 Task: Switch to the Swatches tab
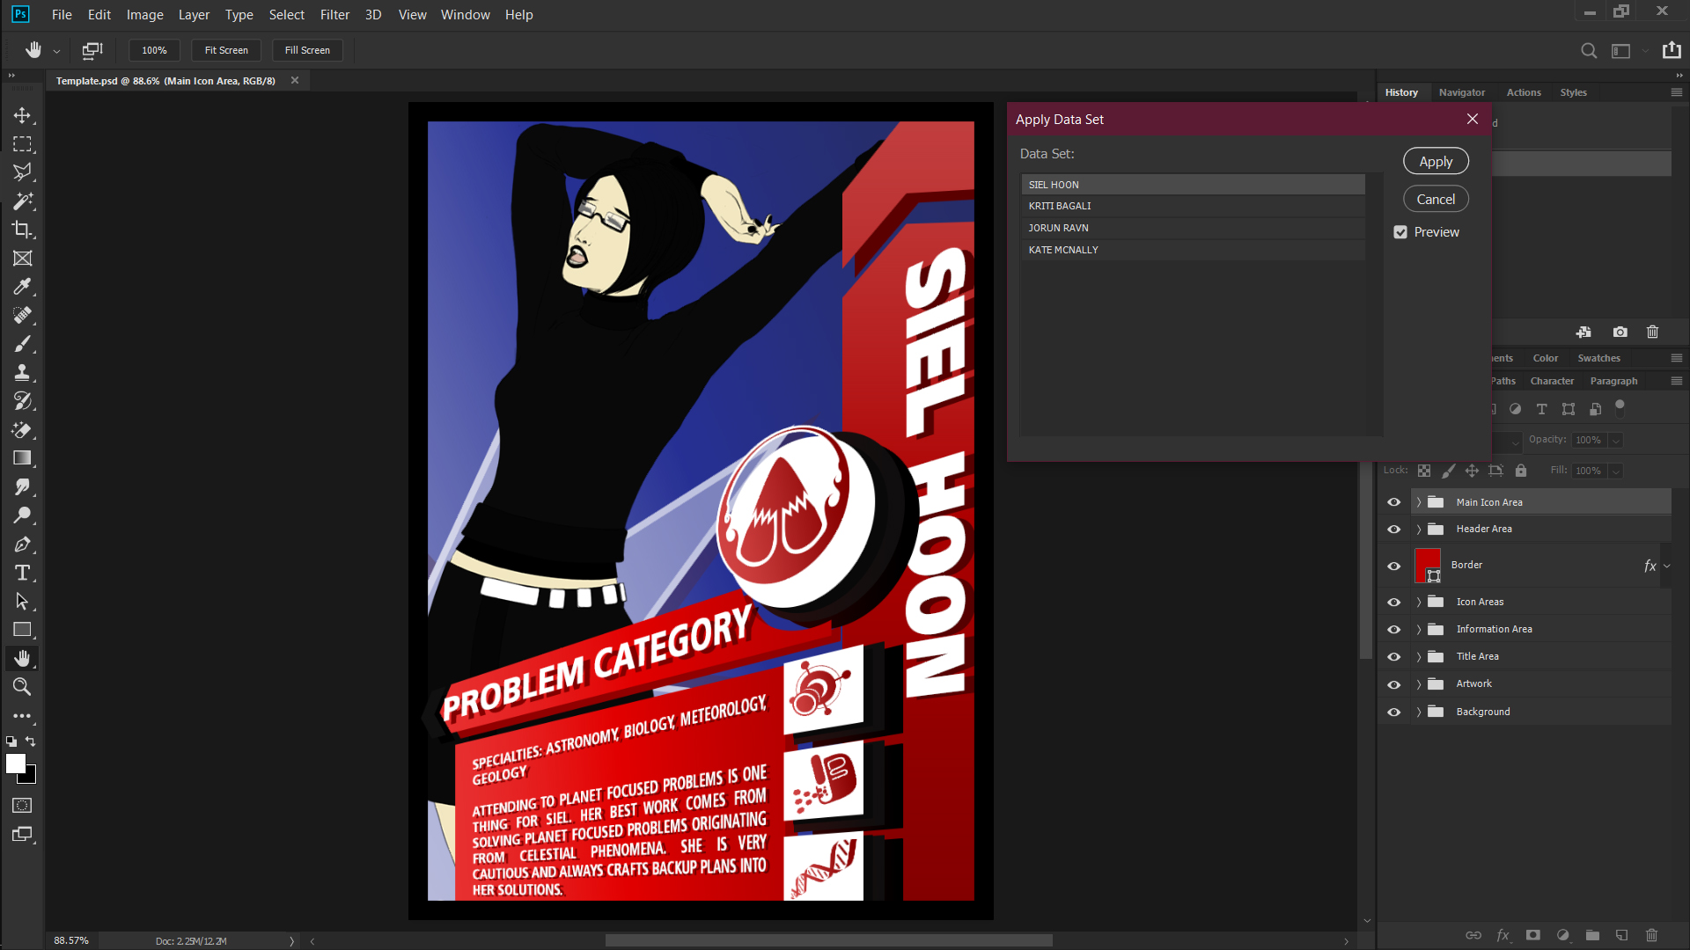coord(1598,358)
